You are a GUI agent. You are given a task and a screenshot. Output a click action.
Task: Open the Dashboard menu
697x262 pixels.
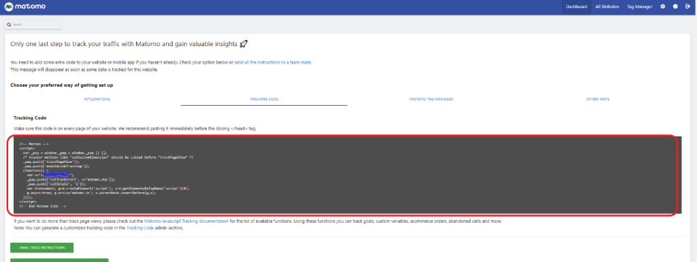(577, 7)
